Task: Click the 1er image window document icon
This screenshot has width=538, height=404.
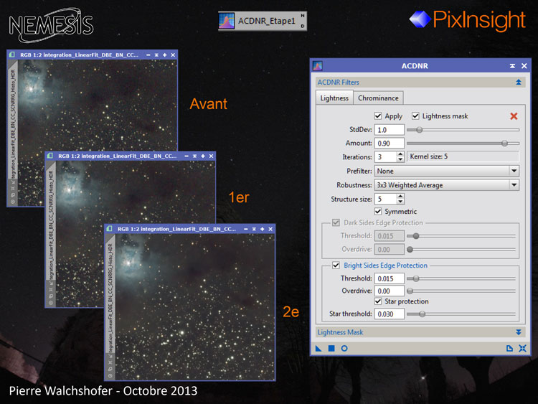Action: [50, 156]
